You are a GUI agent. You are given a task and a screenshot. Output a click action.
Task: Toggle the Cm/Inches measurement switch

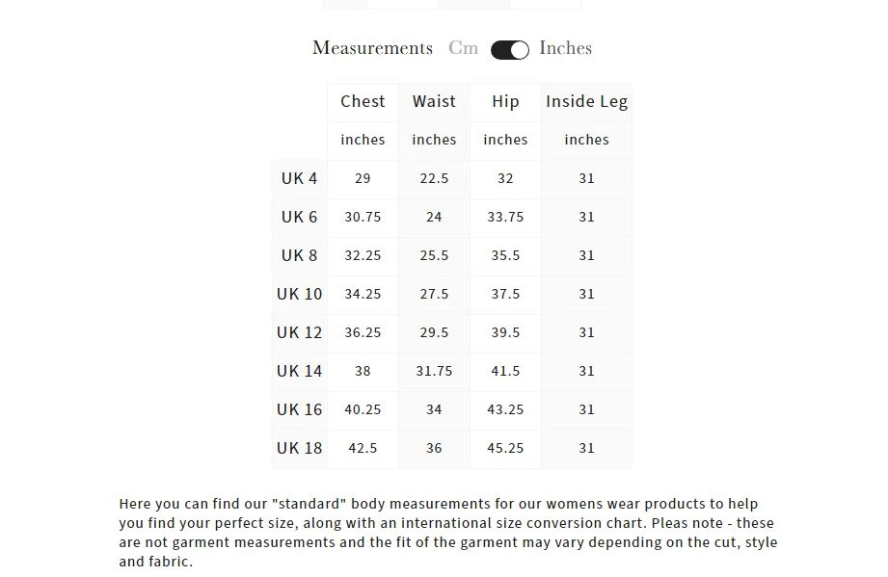[x=509, y=50]
